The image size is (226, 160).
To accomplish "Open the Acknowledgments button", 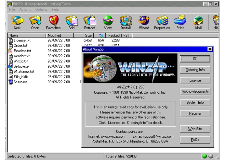I will coord(195,92).
